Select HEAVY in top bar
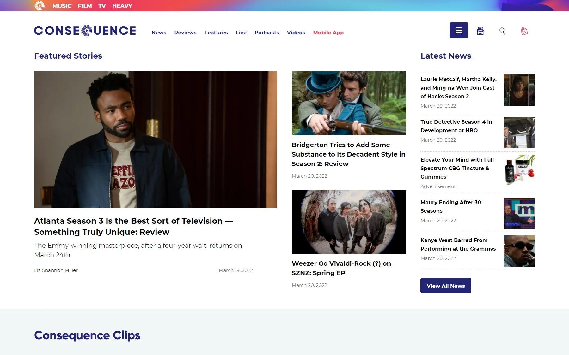This screenshot has height=355, width=569. click(122, 6)
